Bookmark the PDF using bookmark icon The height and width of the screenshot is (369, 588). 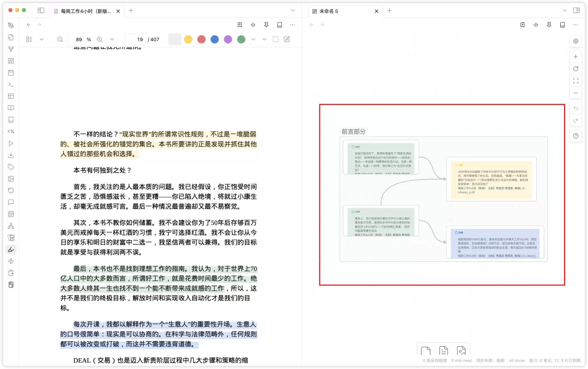[240, 24]
